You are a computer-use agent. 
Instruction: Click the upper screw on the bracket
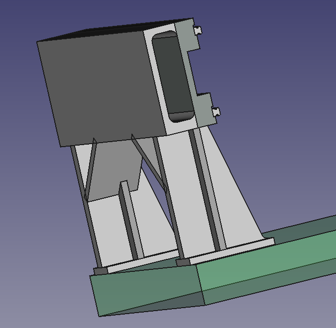pyautogui.click(x=198, y=30)
